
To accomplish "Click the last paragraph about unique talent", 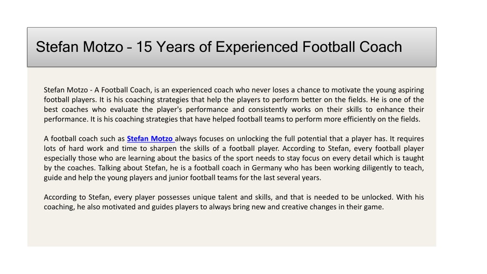I will click(234, 202).
